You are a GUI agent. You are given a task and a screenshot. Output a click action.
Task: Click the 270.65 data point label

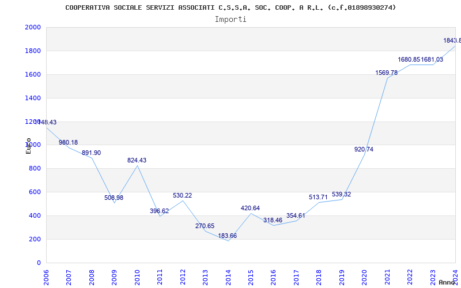[x=205, y=226]
